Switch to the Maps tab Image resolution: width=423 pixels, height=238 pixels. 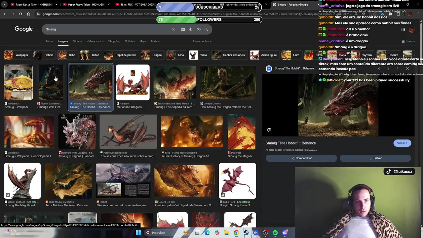point(143,41)
